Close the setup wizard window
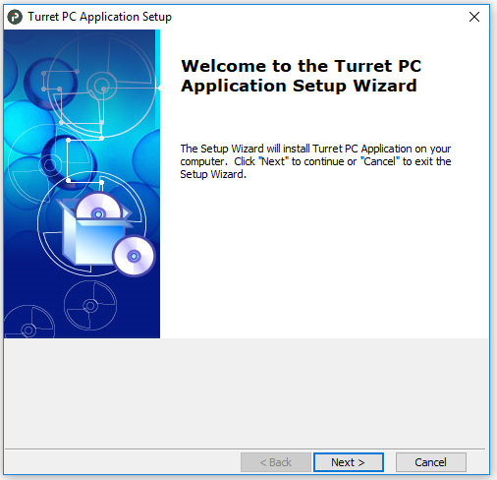The width and height of the screenshot is (497, 480). click(x=474, y=17)
